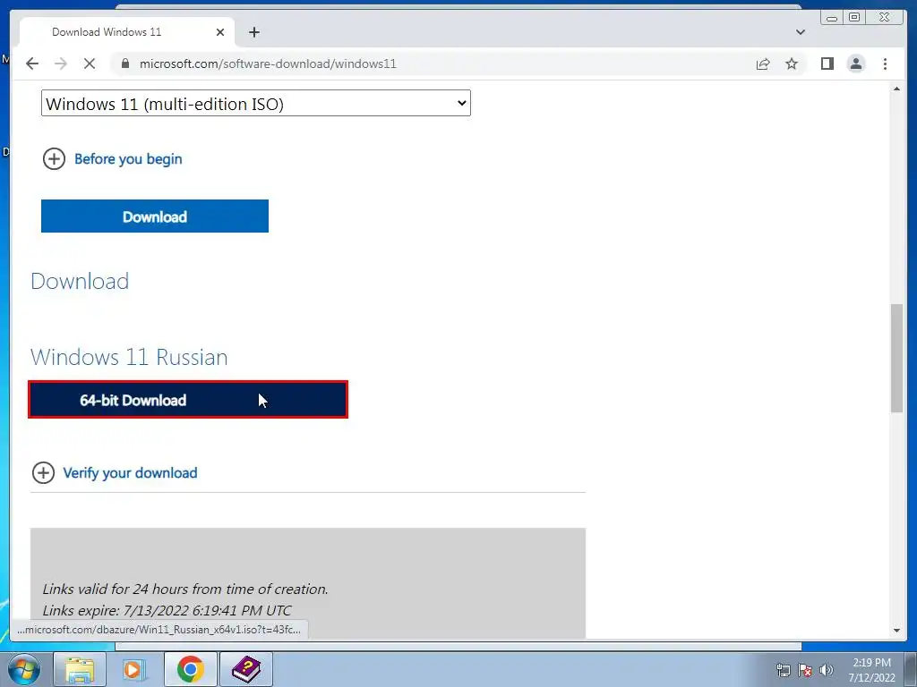The height and width of the screenshot is (687, 917).
Task: Stop loading the page
Action: [90, 64]
